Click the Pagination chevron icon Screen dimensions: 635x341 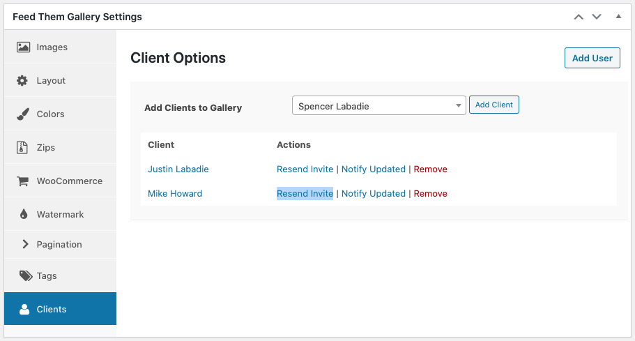click(25, 244)
